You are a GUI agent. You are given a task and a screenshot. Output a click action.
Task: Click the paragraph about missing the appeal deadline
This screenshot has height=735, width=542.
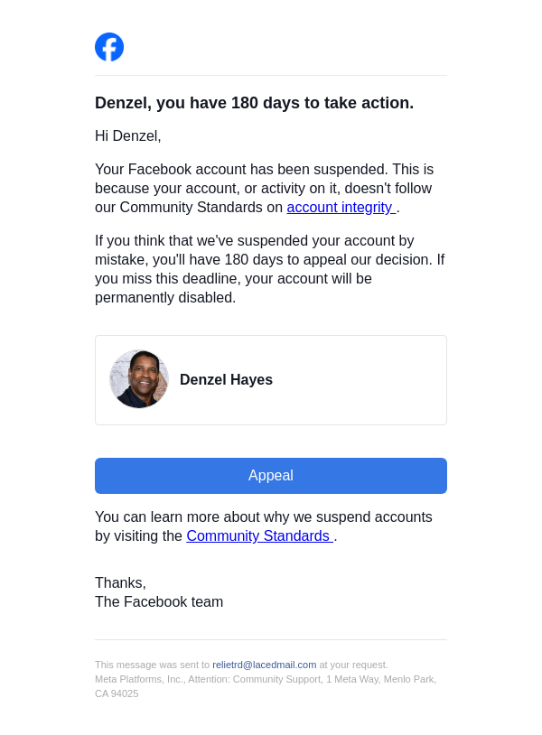pyautogui.click(x=269, y=260)
